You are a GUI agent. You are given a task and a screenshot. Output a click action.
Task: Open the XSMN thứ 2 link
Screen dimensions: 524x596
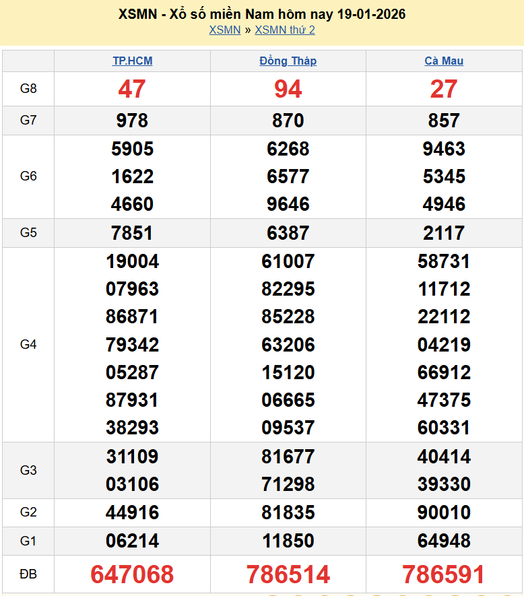pyautogui.click(x=285, y=30)
